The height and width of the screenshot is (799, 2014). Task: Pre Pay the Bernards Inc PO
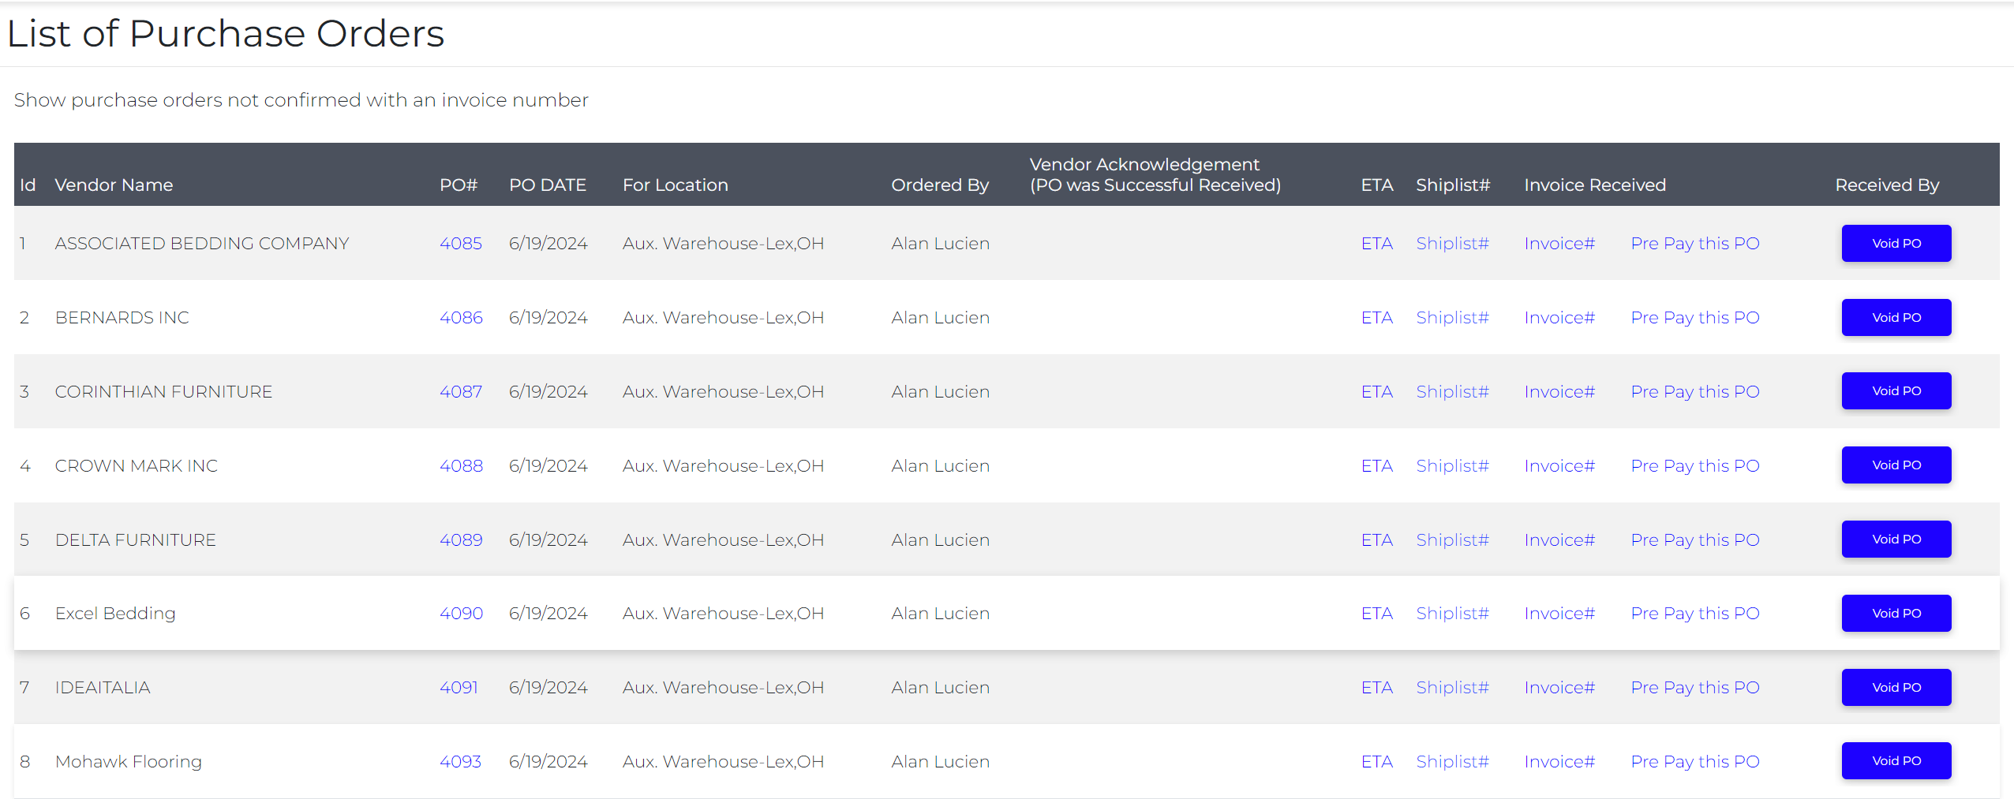pos(1695,317)
